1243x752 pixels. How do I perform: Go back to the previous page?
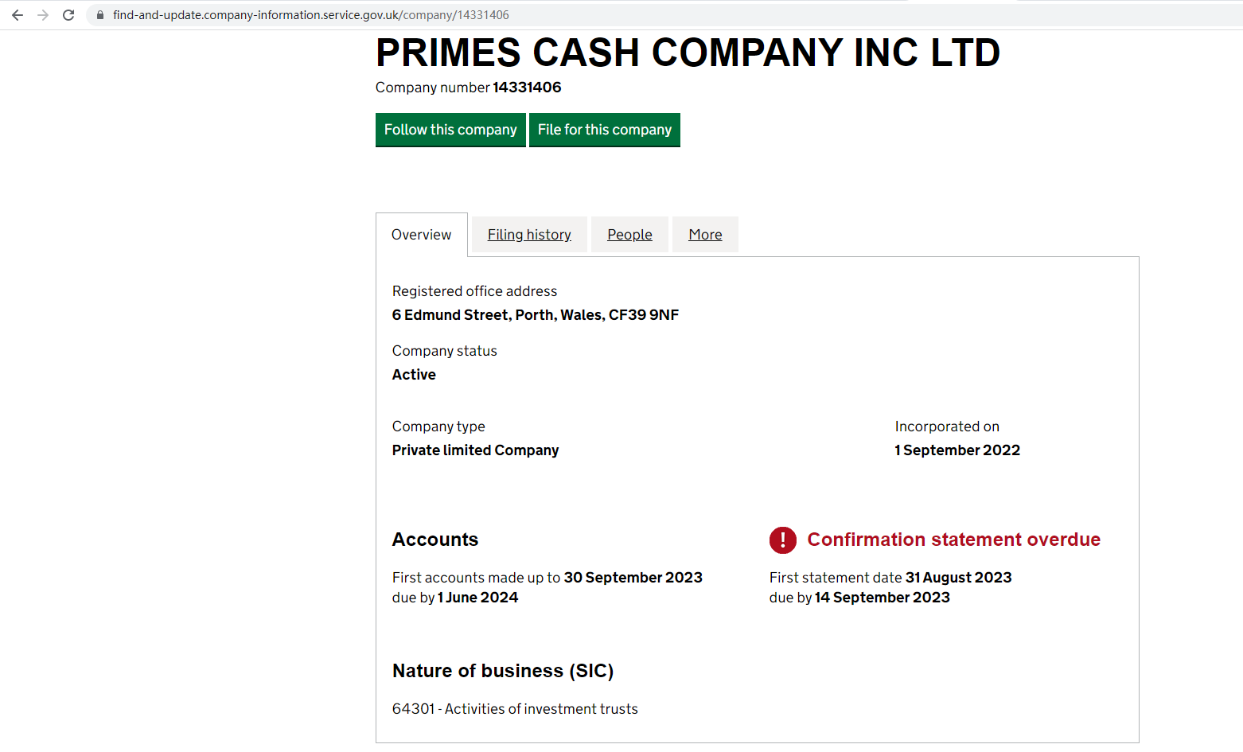click(x=18, y=15)
